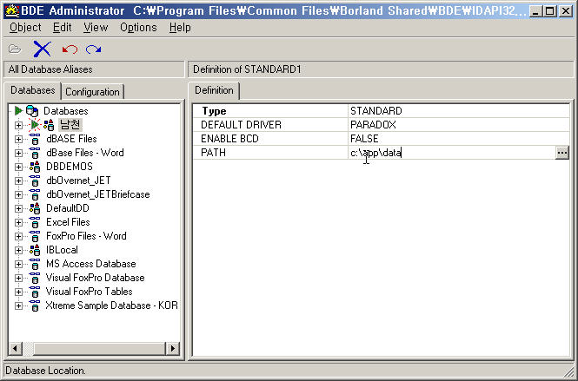Select the DEFAULT DRIVER value PARADOX
This screenshot has width=578, height=381.
click(x=372, y=125)
